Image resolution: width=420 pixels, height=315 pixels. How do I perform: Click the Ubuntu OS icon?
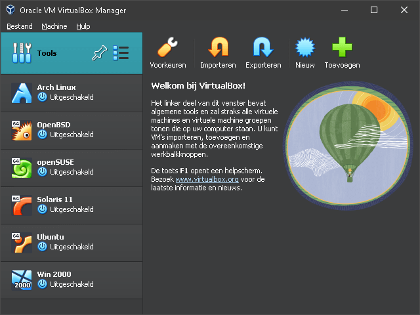click(x=22, y=243)
